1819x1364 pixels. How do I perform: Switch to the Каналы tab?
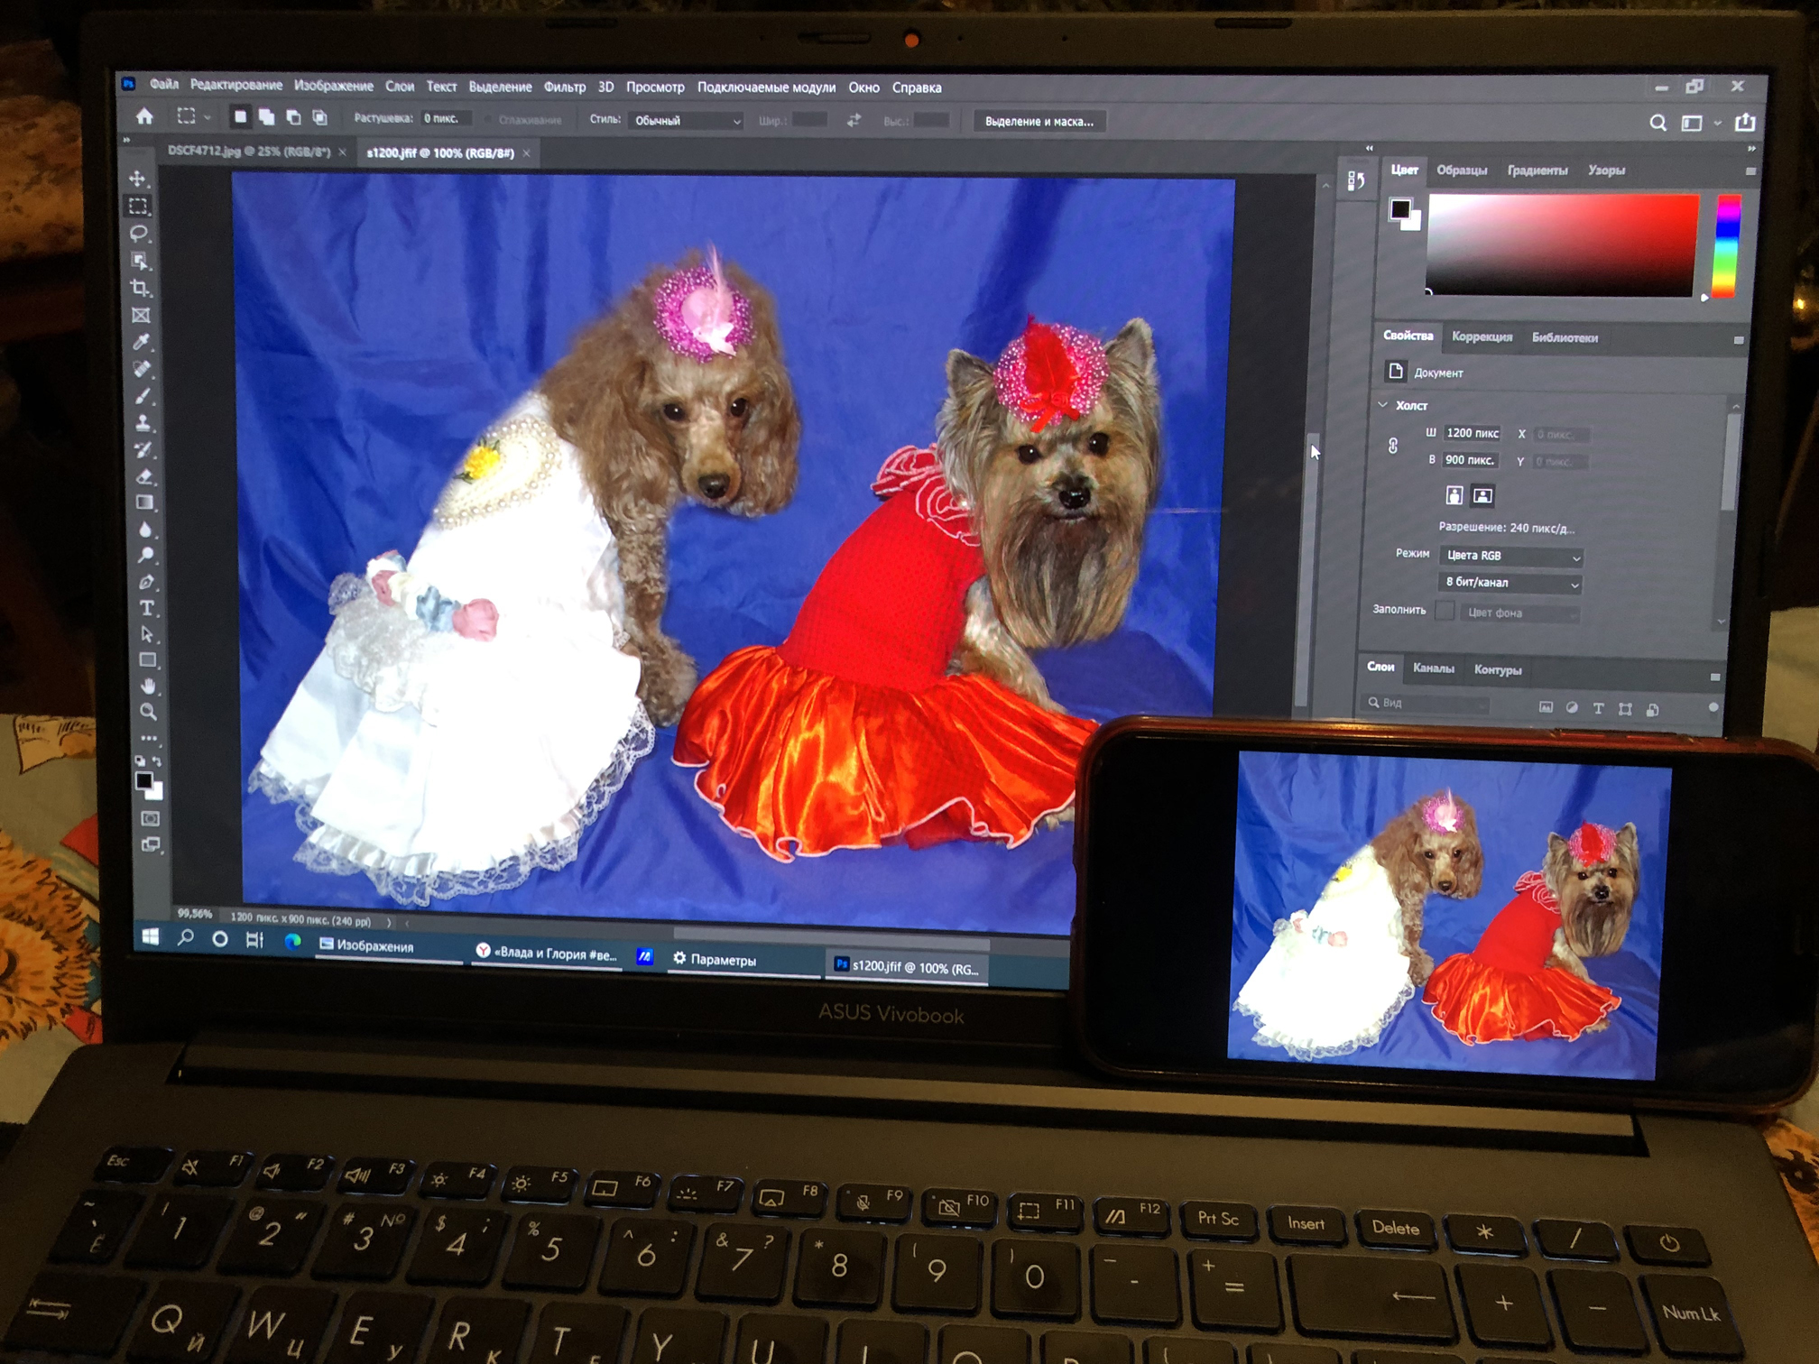click(x=1433, y=668)
